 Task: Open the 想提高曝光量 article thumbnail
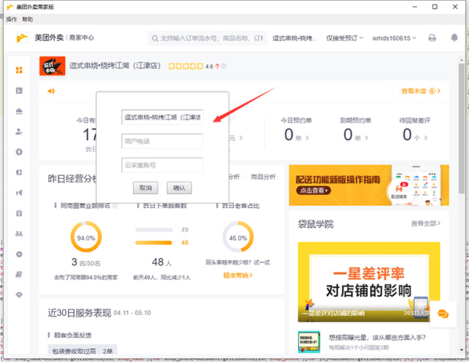pos(309,341)
